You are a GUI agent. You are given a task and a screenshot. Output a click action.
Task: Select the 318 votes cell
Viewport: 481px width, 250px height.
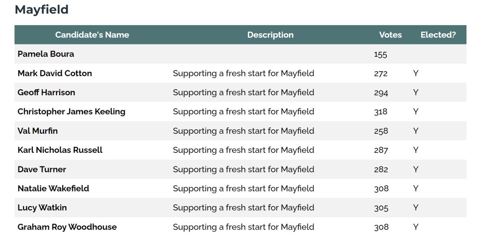380,112
